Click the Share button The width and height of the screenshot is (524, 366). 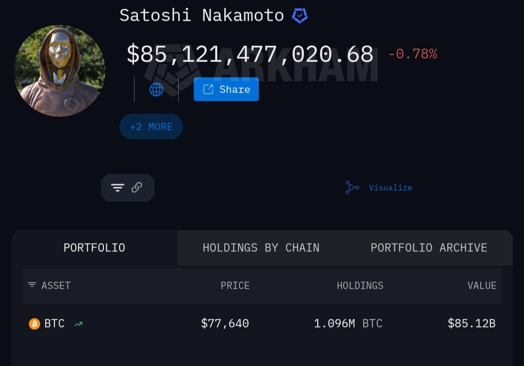(226, 89)
